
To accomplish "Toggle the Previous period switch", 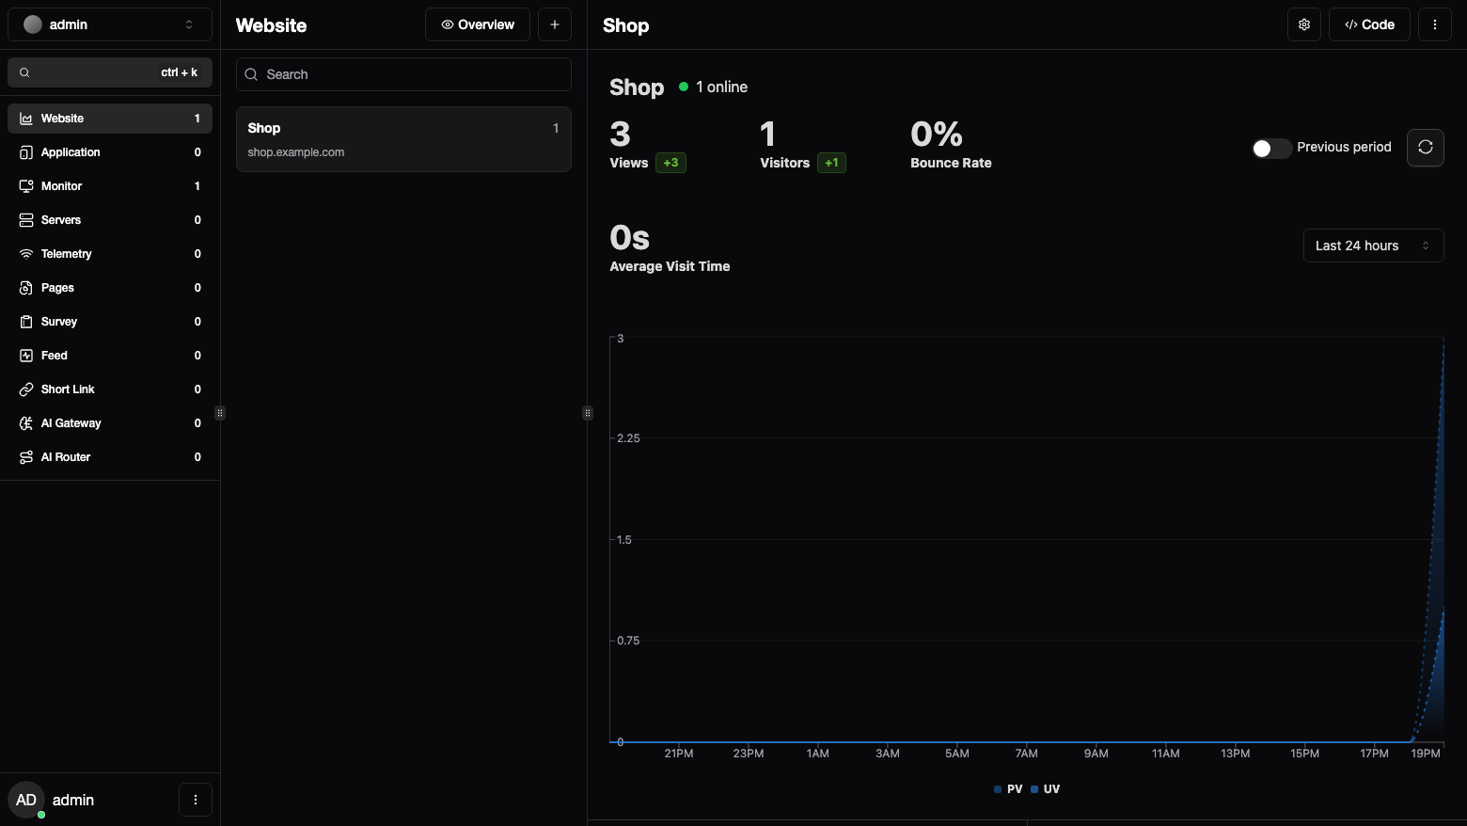I will click(x=1271, y=148).
